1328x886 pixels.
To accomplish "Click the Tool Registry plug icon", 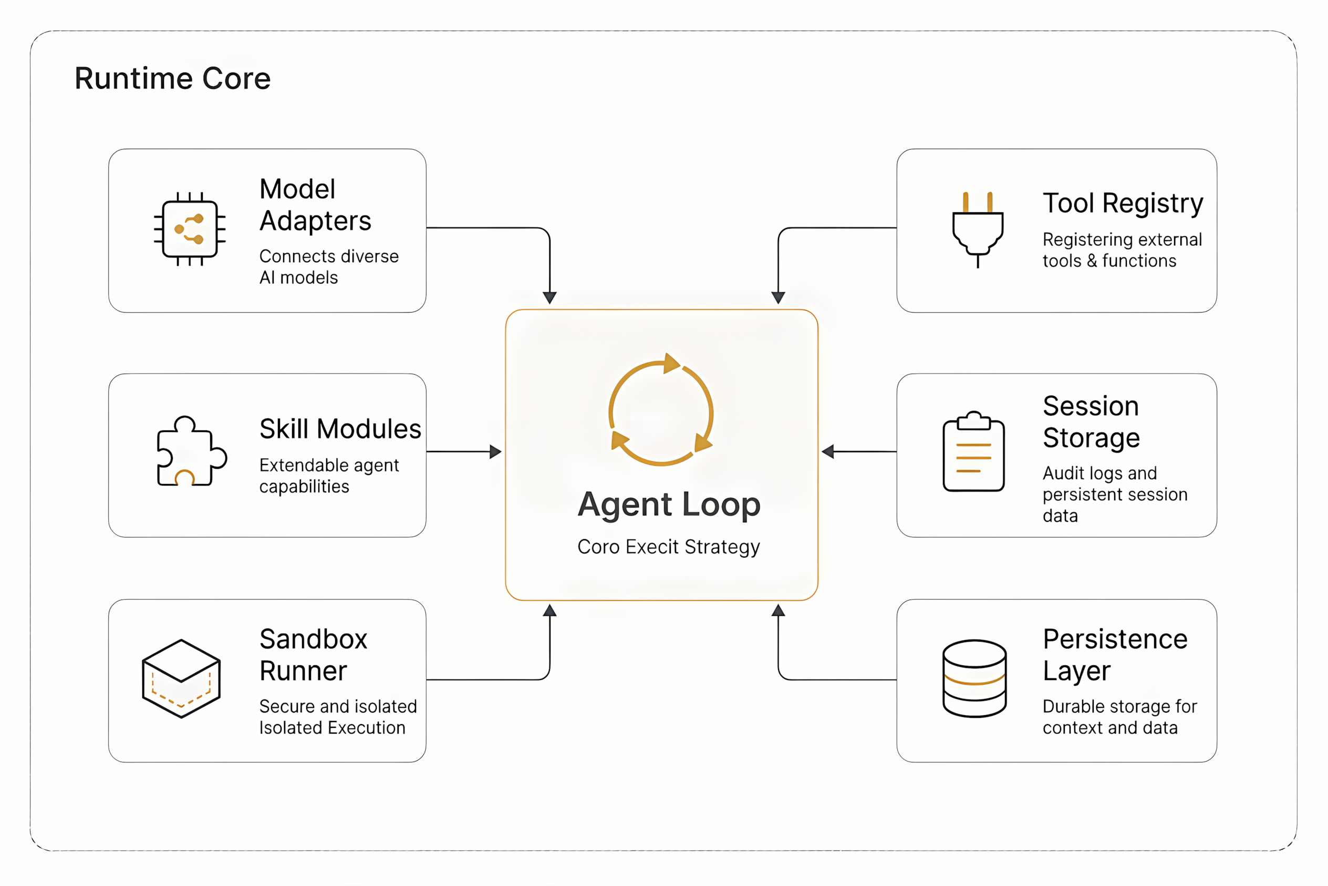I will coord(978,230).
